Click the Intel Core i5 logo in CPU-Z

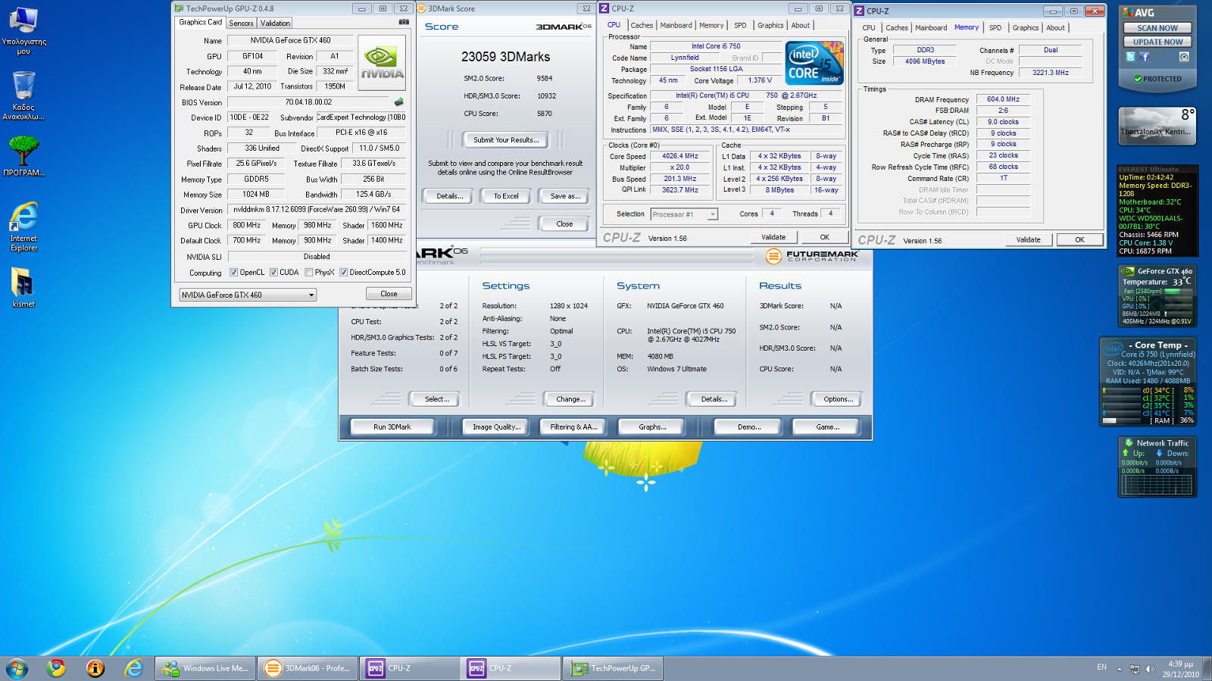pos(815,63)
